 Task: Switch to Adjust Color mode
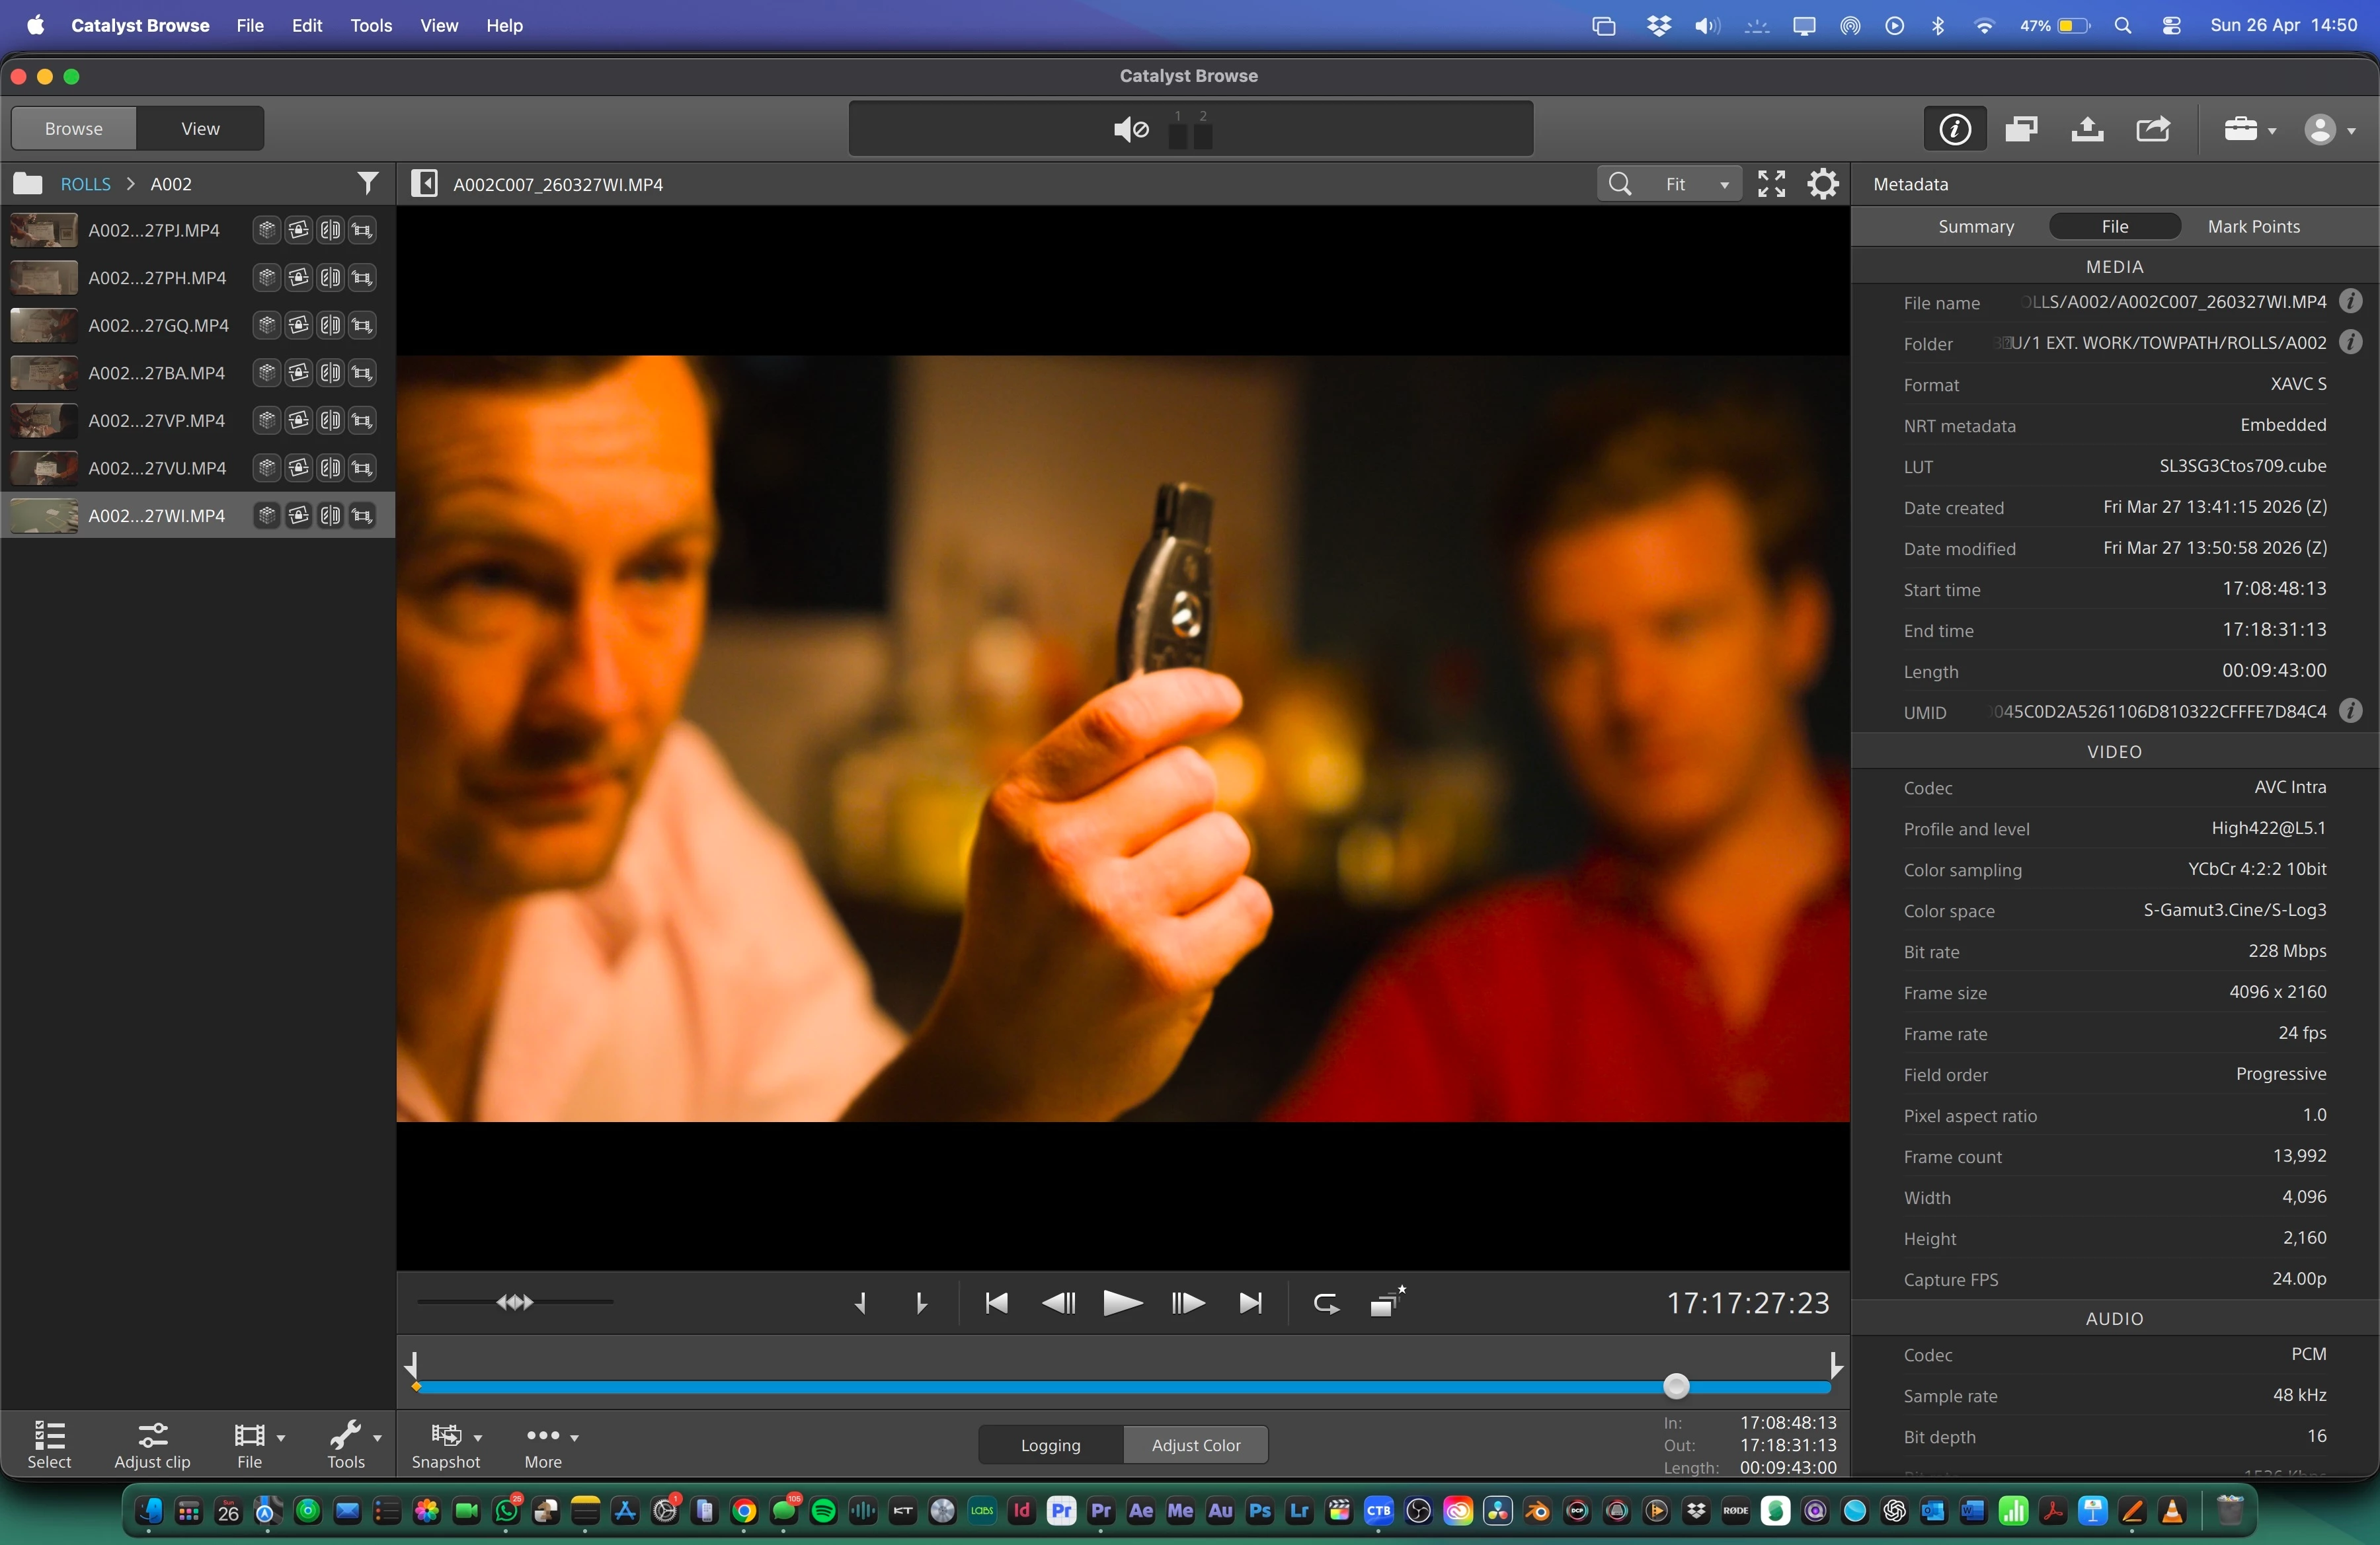click(1195, 1445)
